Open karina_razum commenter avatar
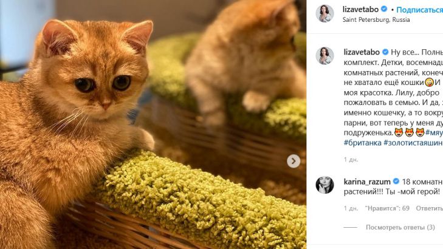Viewport: 443px width, 249px height. (325, 184)
